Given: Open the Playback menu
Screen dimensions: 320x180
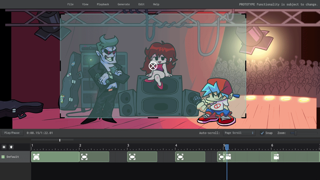Looking at the screenshot, I should (103, 4).
